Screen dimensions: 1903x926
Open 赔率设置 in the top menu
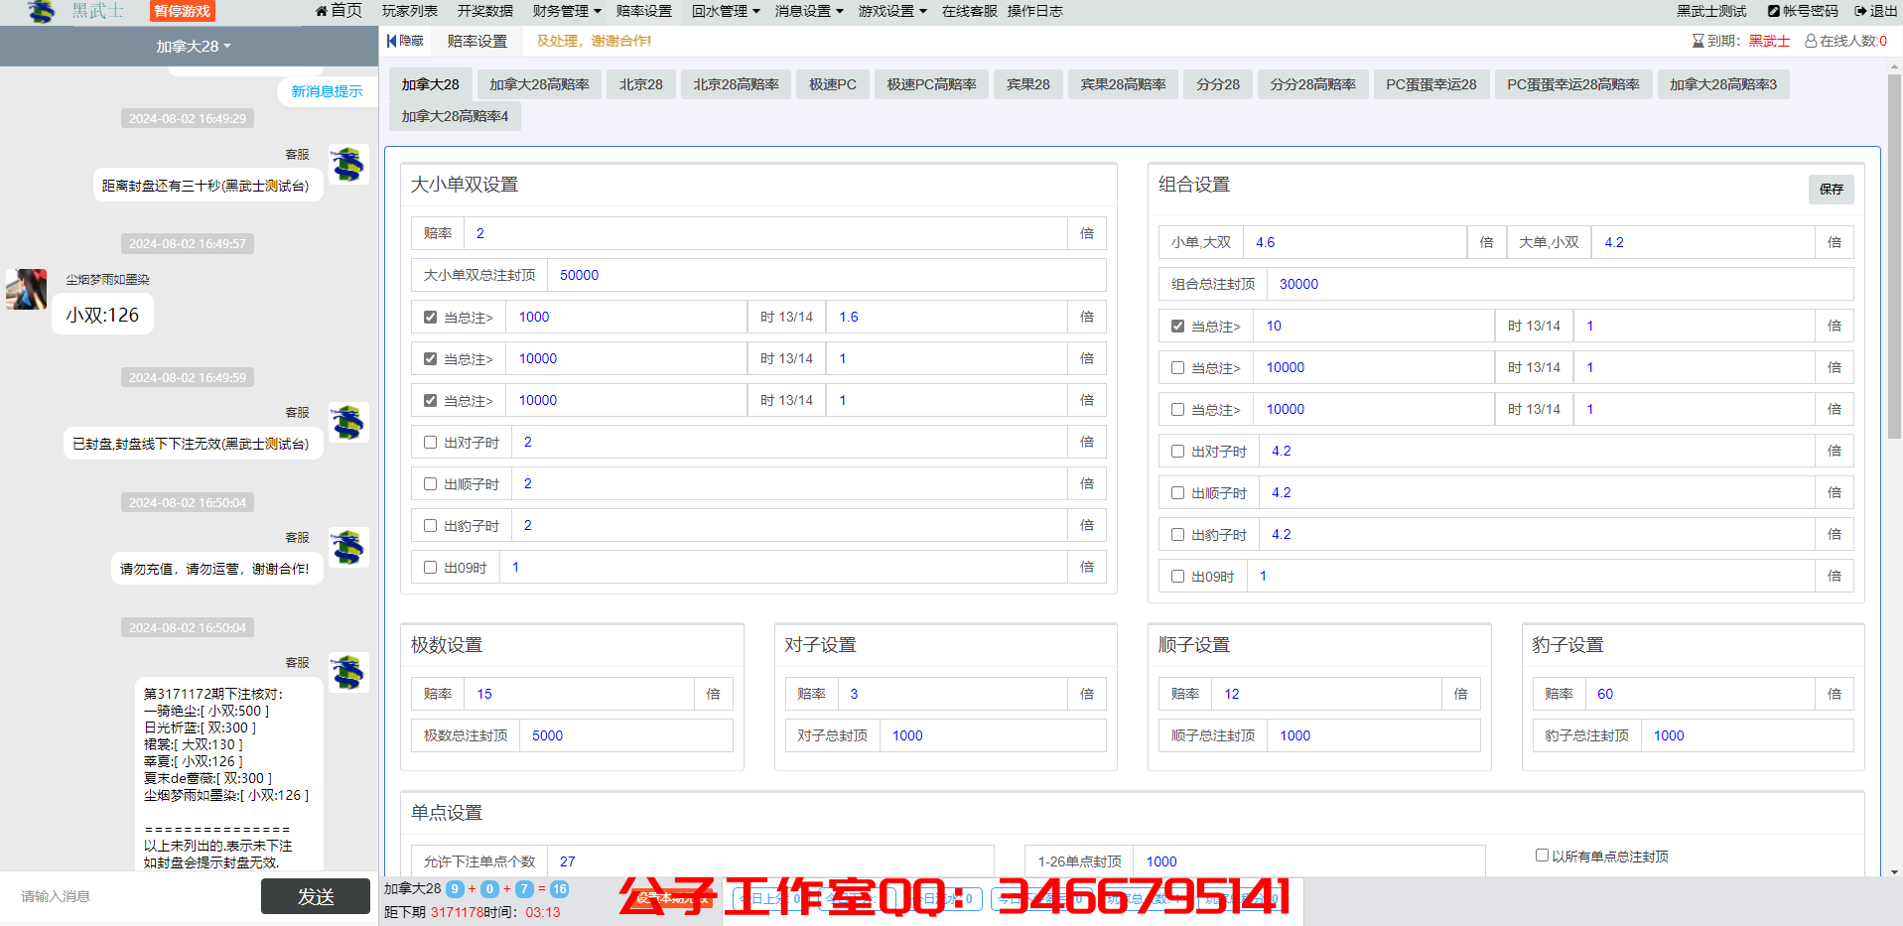(644, 11)
